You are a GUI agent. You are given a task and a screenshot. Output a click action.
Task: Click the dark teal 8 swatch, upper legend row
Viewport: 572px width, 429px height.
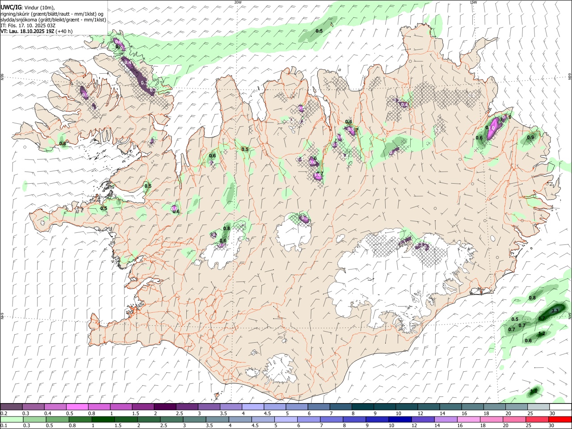(362, 407)
